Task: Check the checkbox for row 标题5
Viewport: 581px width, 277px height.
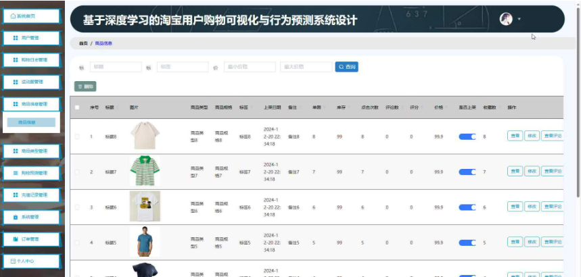Action: coord(77,243)
